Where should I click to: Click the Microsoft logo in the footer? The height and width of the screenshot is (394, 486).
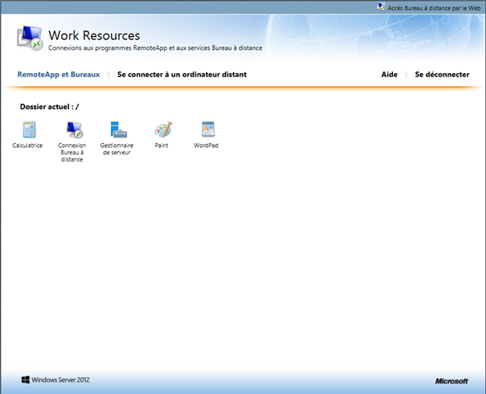coord(451,380)
